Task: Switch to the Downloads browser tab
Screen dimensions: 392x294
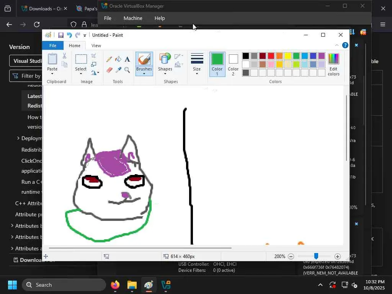Action: click(44, 8)
